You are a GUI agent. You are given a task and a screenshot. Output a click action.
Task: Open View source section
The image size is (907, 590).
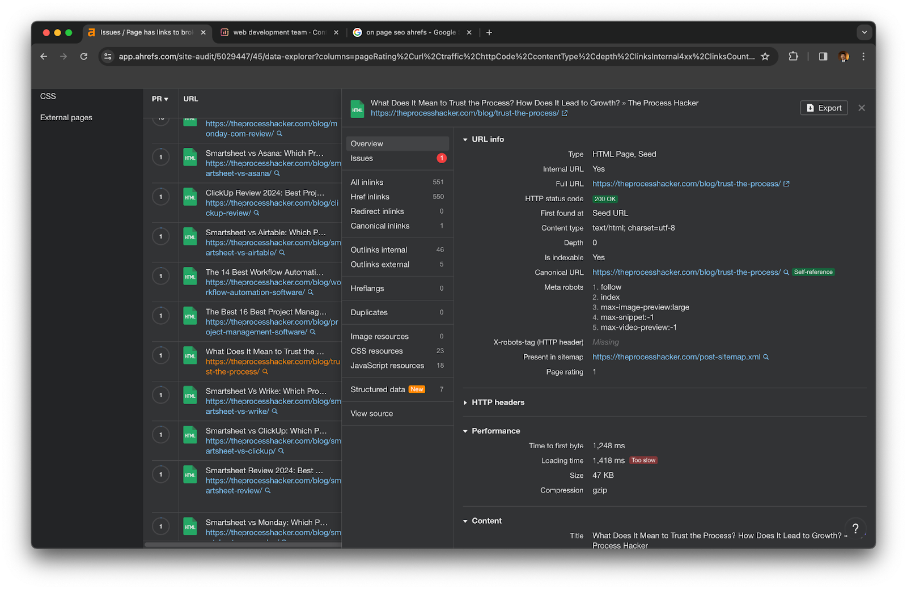coord(397,414)
